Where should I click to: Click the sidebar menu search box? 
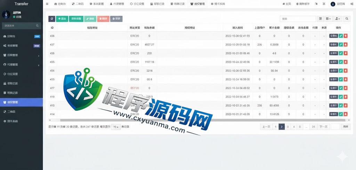21,26
